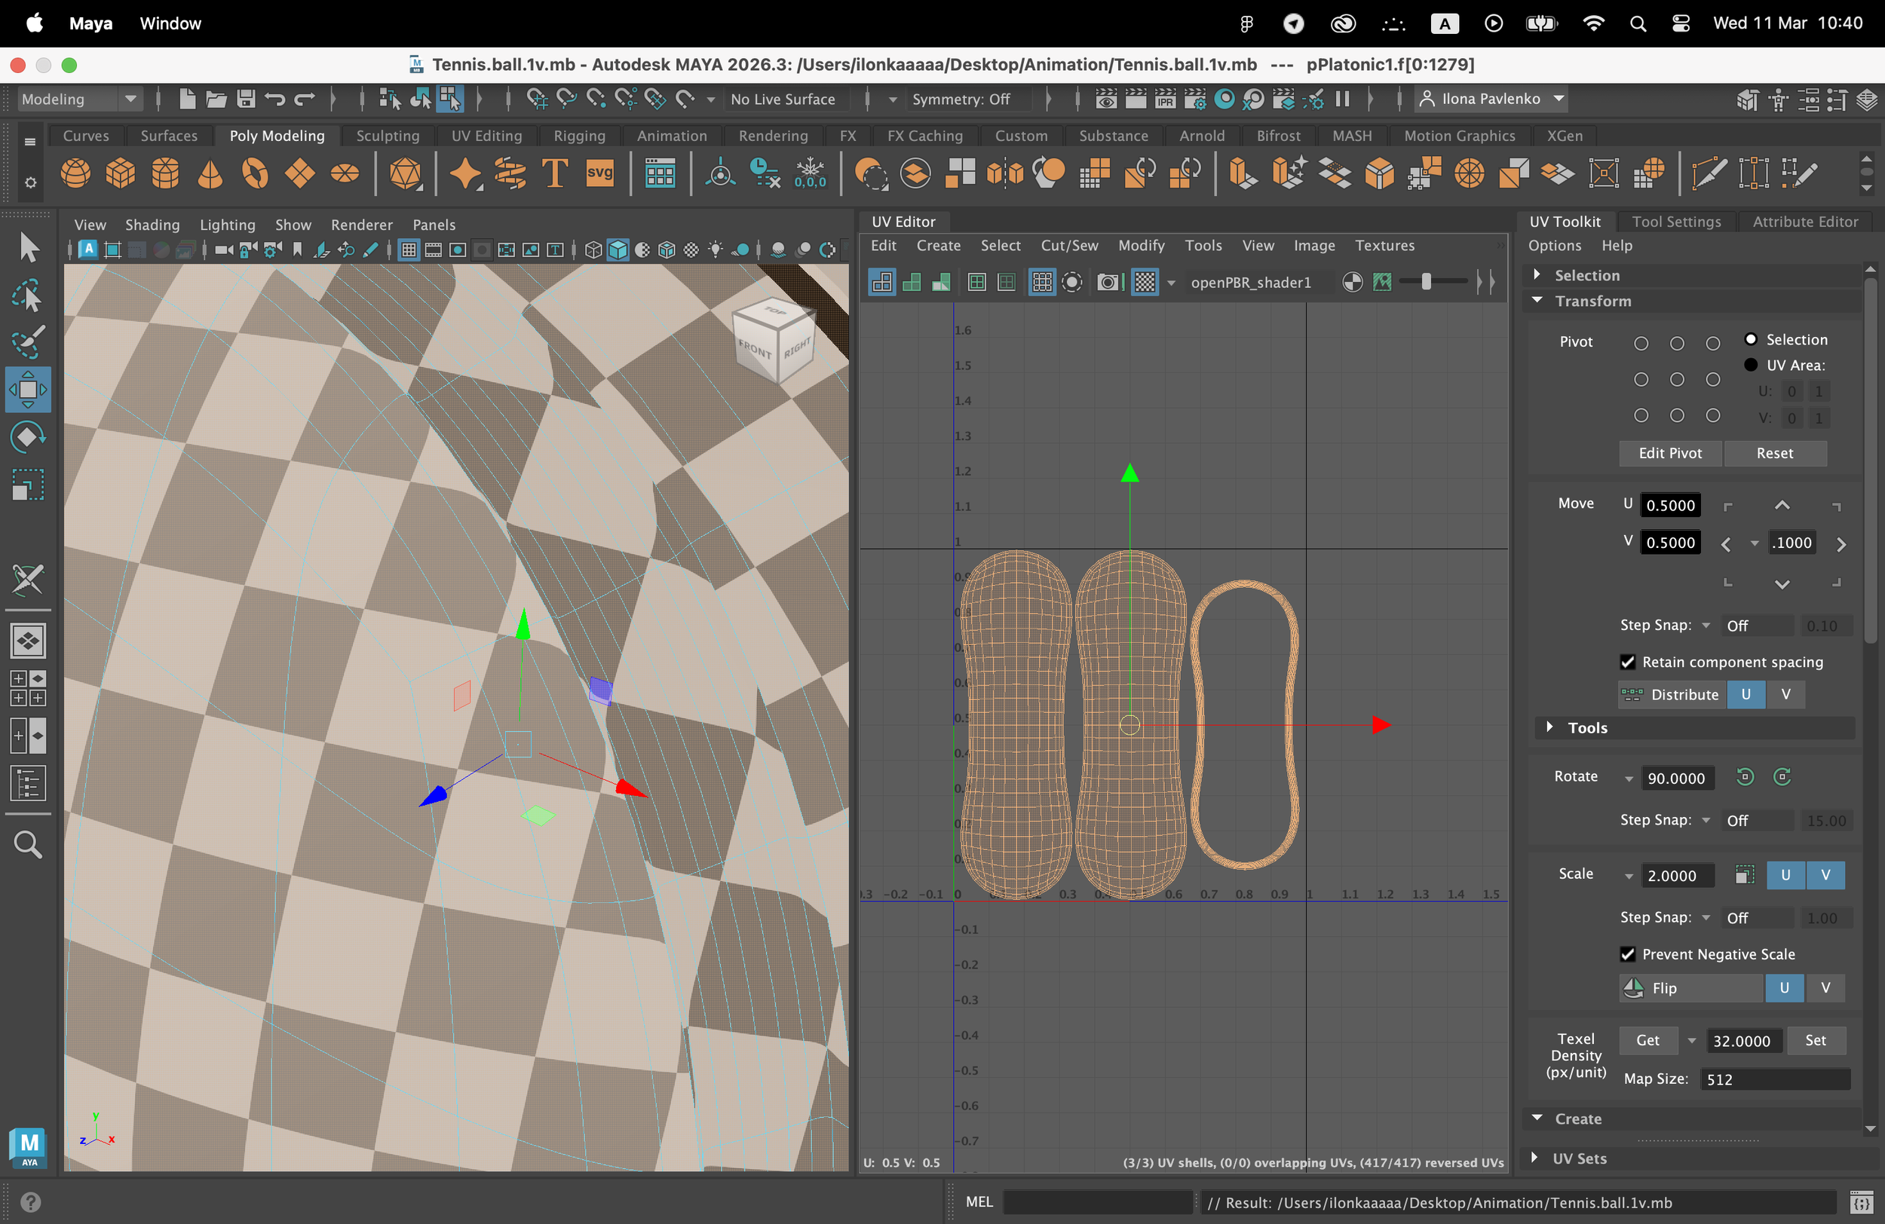Open the texture dropdown next to openPBR_shader1
The image size is (1885, 1224).
coord(1172,282)
